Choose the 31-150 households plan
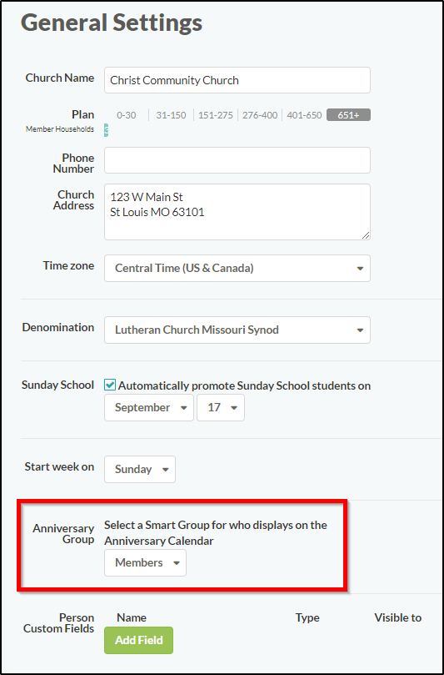This screenshot has height=675, width=444. click(x=171, y=115)
